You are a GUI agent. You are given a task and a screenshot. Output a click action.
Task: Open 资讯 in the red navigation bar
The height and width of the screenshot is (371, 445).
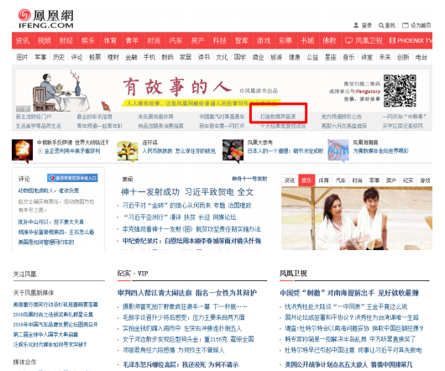click(x=23, y=40)
